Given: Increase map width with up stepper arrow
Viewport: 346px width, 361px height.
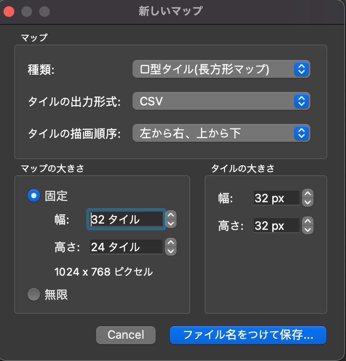Looking at the screenshot, I should tap(171, 215).
